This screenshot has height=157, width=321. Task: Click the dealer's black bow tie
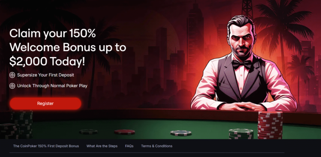(242, 64)
